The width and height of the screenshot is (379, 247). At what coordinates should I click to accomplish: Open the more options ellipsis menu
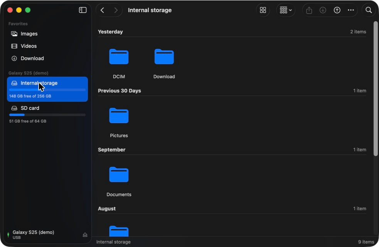point(351,10)
